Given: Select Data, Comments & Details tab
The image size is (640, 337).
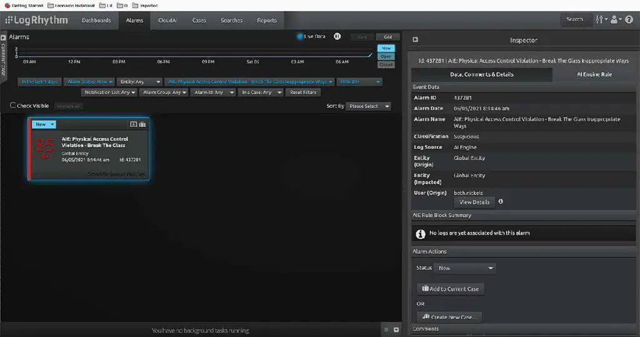Looking at the screenshot, I should (x=482, y=74).
